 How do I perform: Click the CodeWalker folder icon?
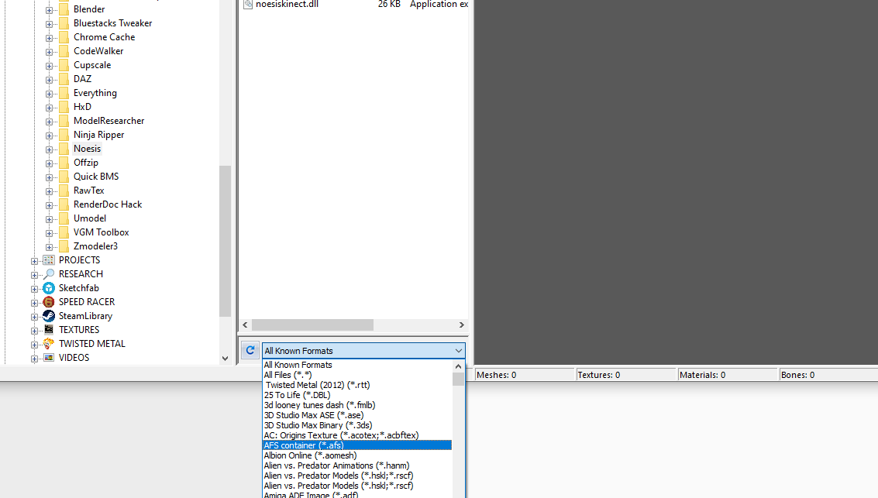coord(64,51)
